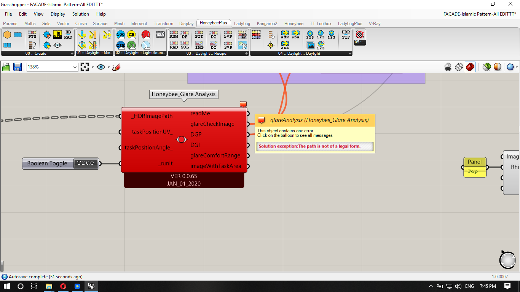Click the SOL solar access recipe icon
The height and width of the screenshot is (292, 520).
coord(185,46)
